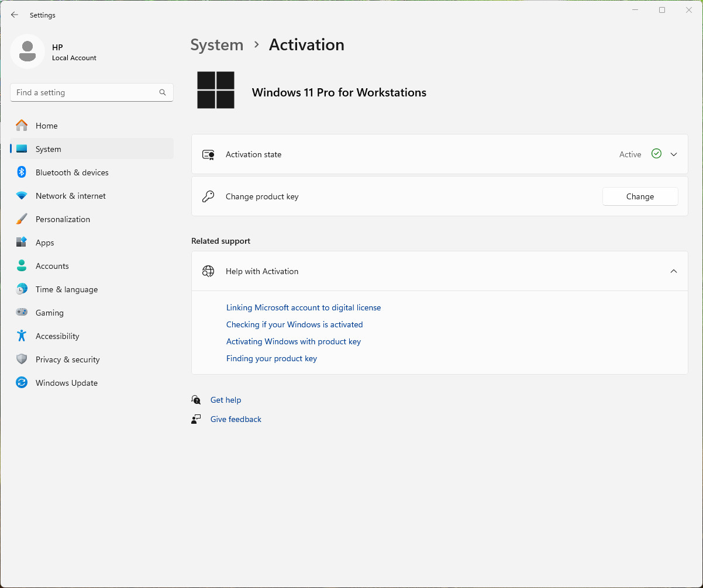The height and width of the screenshot is (588, 703).
Task: Click the System breadcrumb link
Action: click(217, 45)
